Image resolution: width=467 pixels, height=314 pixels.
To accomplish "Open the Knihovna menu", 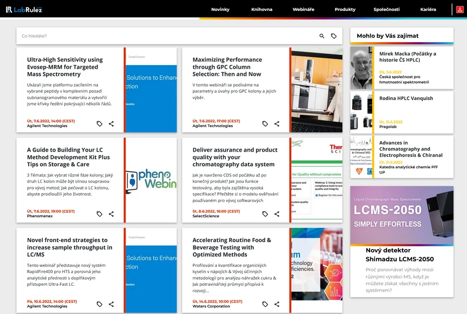I will 262,10.
